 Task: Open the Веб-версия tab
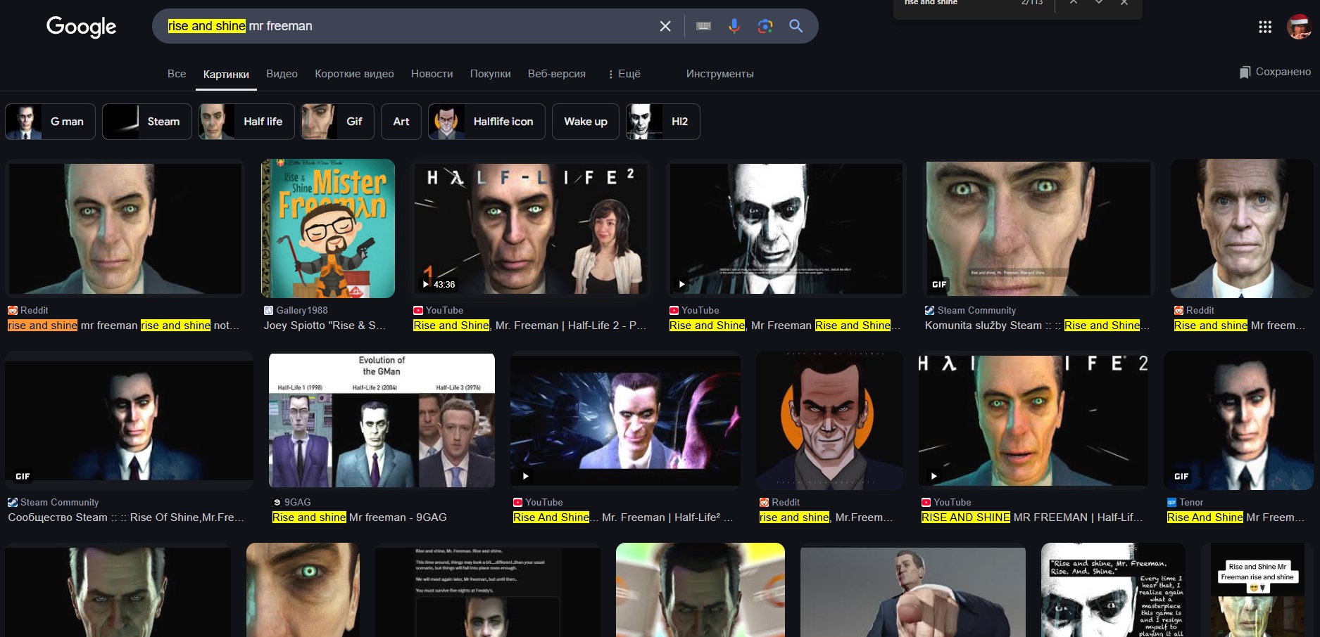[556, 74]
